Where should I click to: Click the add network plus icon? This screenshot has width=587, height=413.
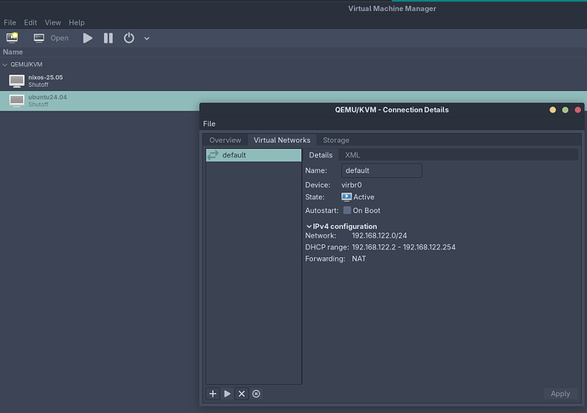pyautogui.click(x=213, y=393)
